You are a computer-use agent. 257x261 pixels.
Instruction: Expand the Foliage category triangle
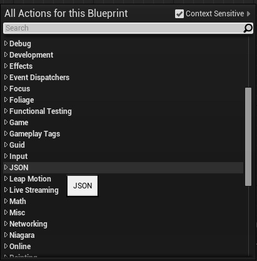pyautogui.click(x=6, y=100)
